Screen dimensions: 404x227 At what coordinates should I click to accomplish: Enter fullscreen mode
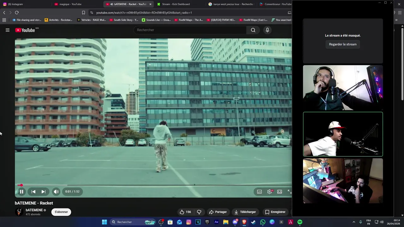pos(289,192)
